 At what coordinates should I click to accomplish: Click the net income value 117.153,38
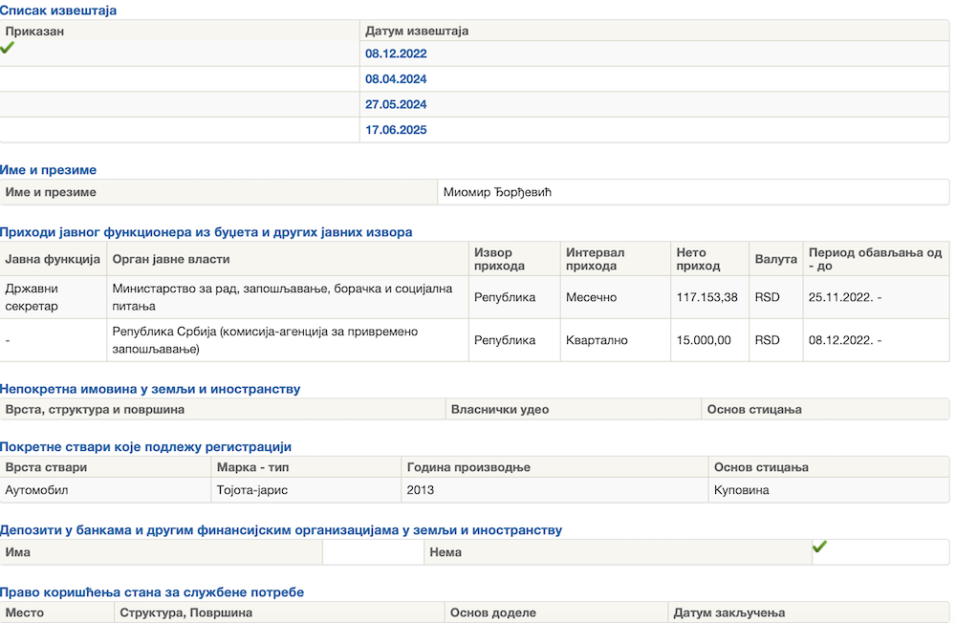click(706, 297)
